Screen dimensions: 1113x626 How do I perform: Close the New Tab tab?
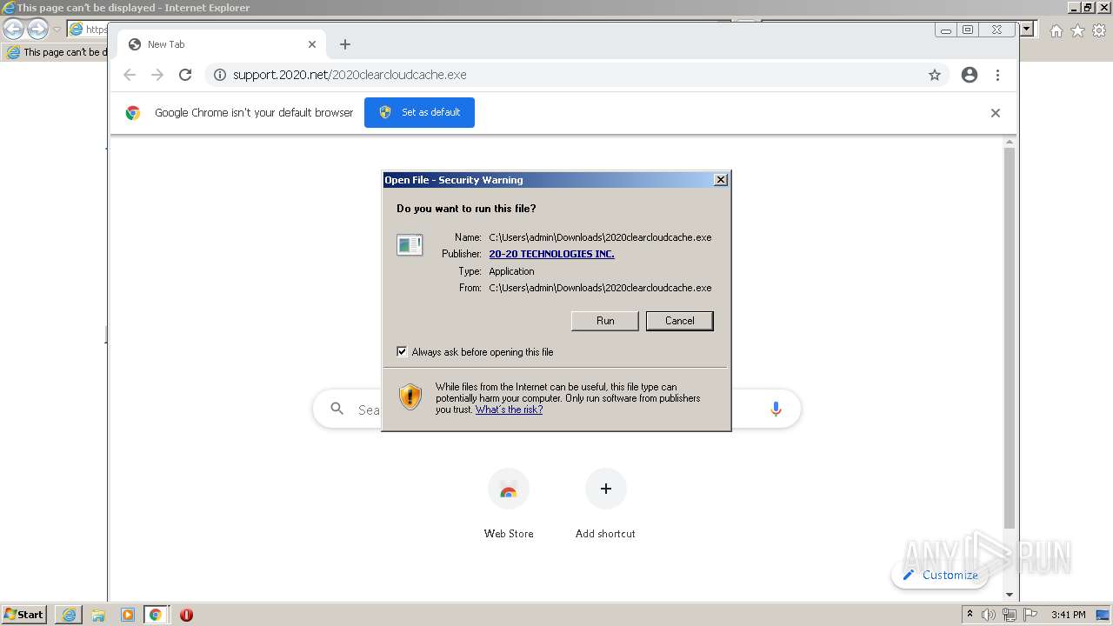click(312, 44)
